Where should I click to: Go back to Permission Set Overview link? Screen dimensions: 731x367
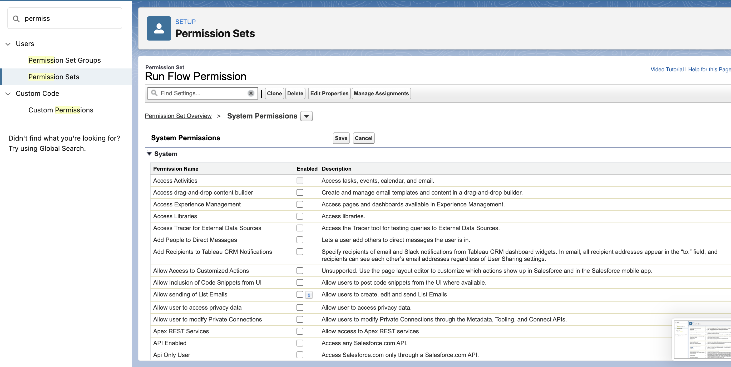coord(178,116)
